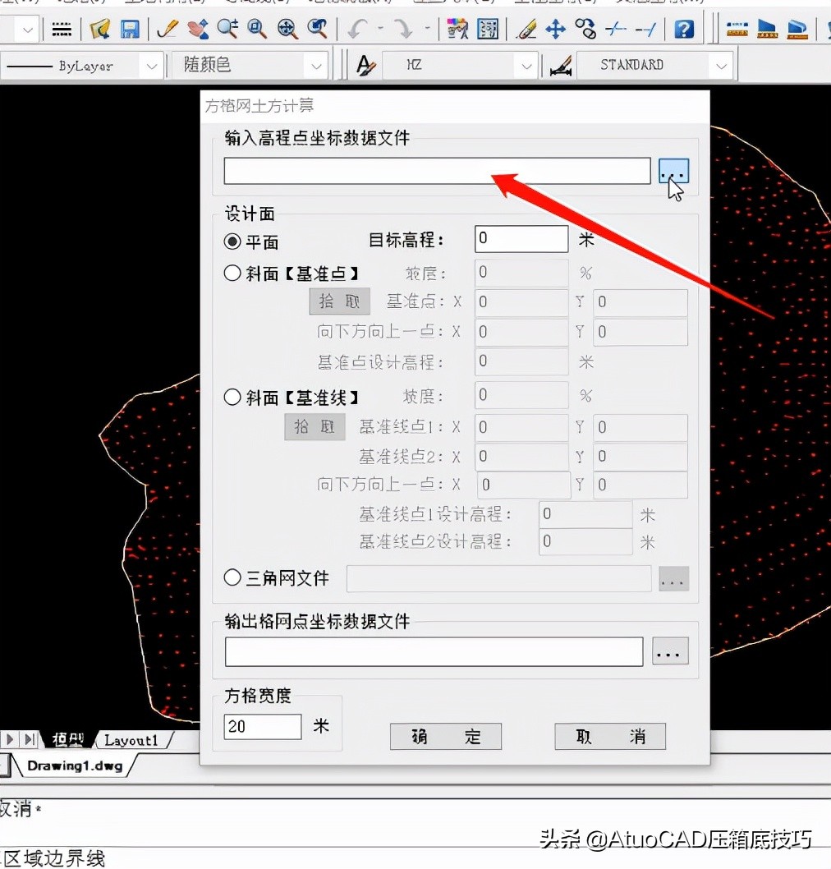Click the undo arrow icon

click(x=356, y=30)
